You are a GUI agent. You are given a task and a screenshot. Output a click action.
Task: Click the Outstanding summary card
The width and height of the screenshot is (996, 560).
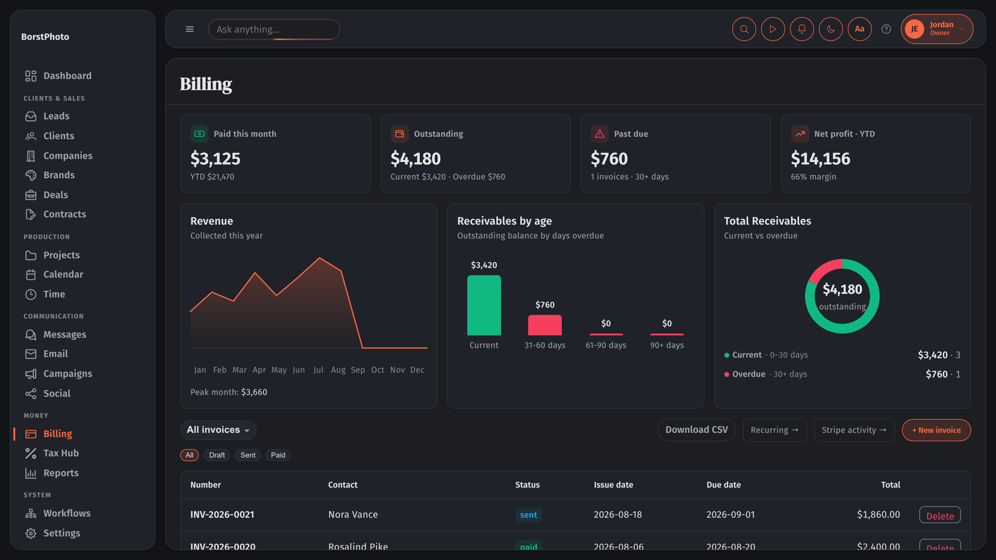(476, 154)
